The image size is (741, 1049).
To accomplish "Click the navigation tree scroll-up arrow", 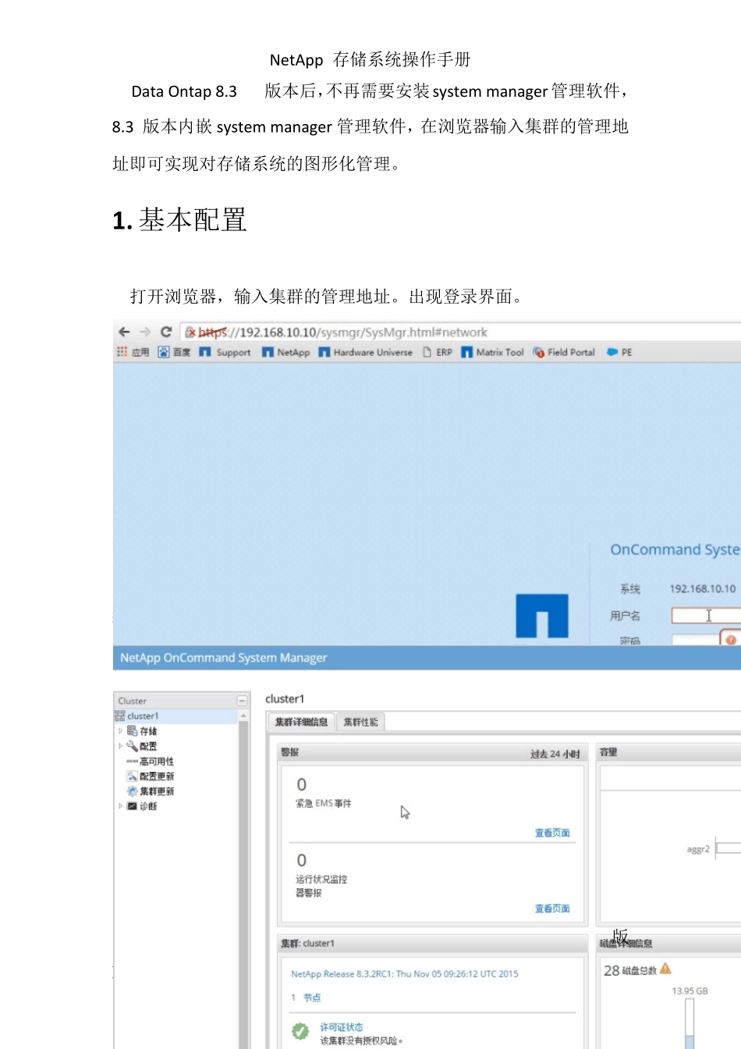I will 244,716.
